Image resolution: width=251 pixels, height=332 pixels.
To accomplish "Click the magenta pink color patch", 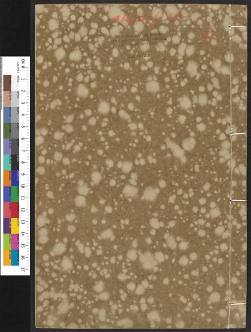I will click(15, 242).
